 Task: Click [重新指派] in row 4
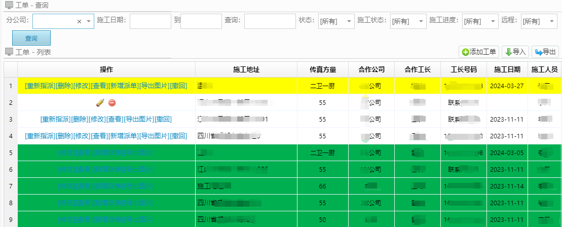[40, 136]
